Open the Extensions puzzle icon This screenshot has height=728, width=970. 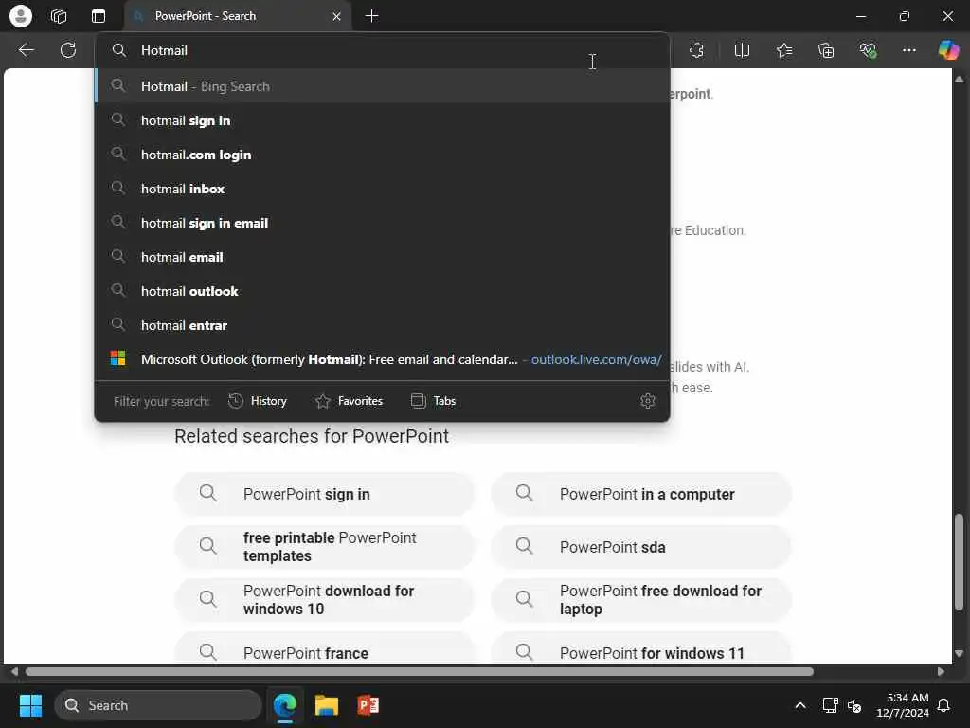pyautogui.click(x=696, y=51)
